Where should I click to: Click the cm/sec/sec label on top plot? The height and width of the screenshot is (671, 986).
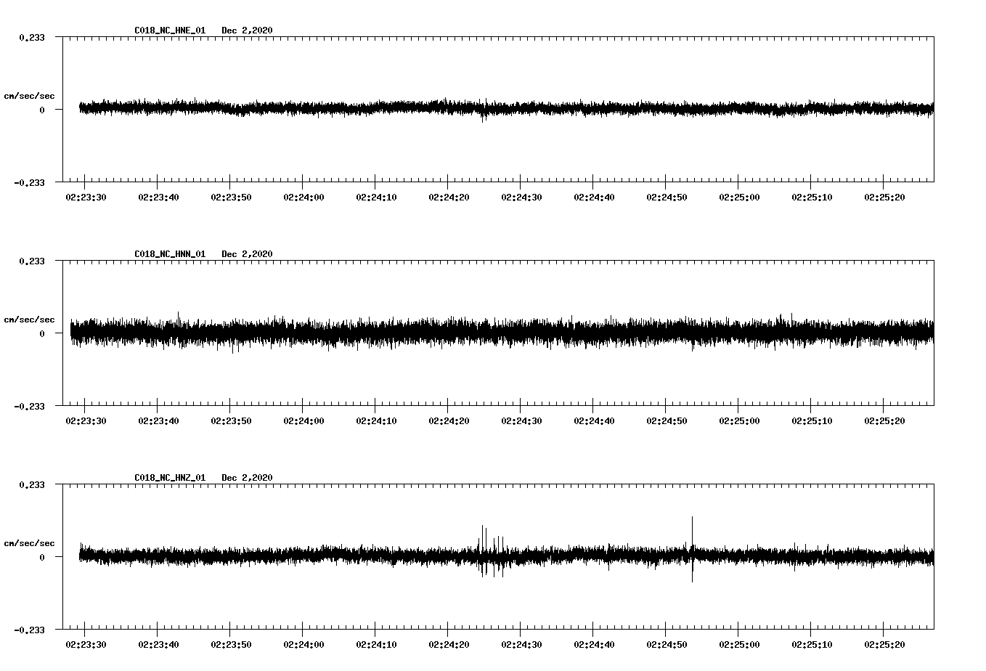pyautogui.click(x=30, y=95)
